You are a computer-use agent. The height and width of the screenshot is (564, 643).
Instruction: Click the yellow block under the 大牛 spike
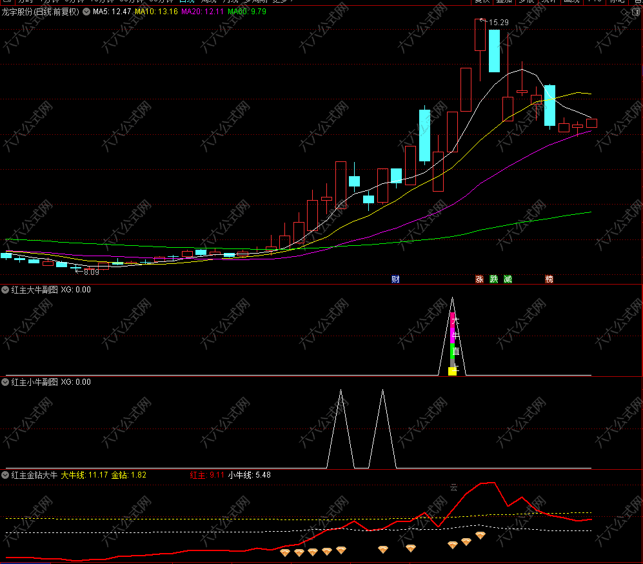coord(452,371)
